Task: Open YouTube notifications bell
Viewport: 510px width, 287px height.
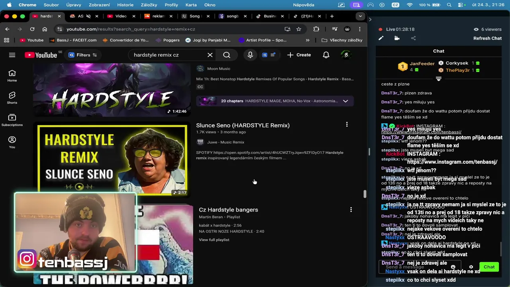Action: pos(326,55)
